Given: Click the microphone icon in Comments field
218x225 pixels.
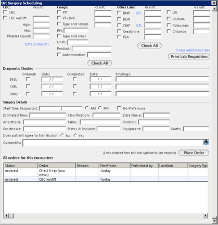Looking at the screenshot, I should click(x=206, y=142).
